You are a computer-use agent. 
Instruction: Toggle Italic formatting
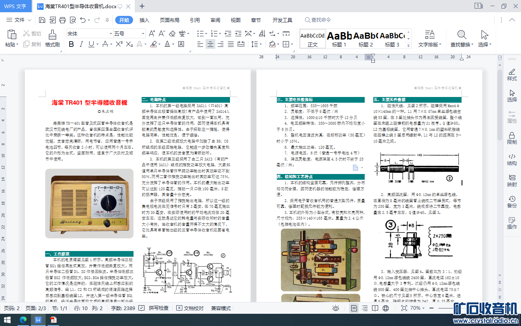[81, 44]
